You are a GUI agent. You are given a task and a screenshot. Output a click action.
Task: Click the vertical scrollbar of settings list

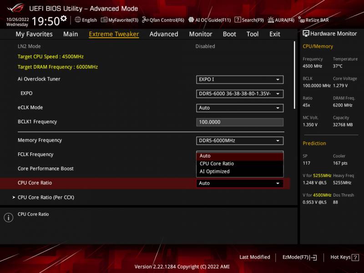(294, 75)
